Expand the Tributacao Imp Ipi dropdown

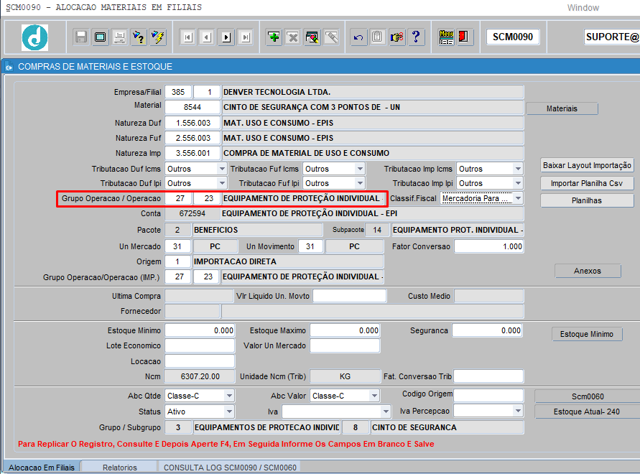(518, 183)
